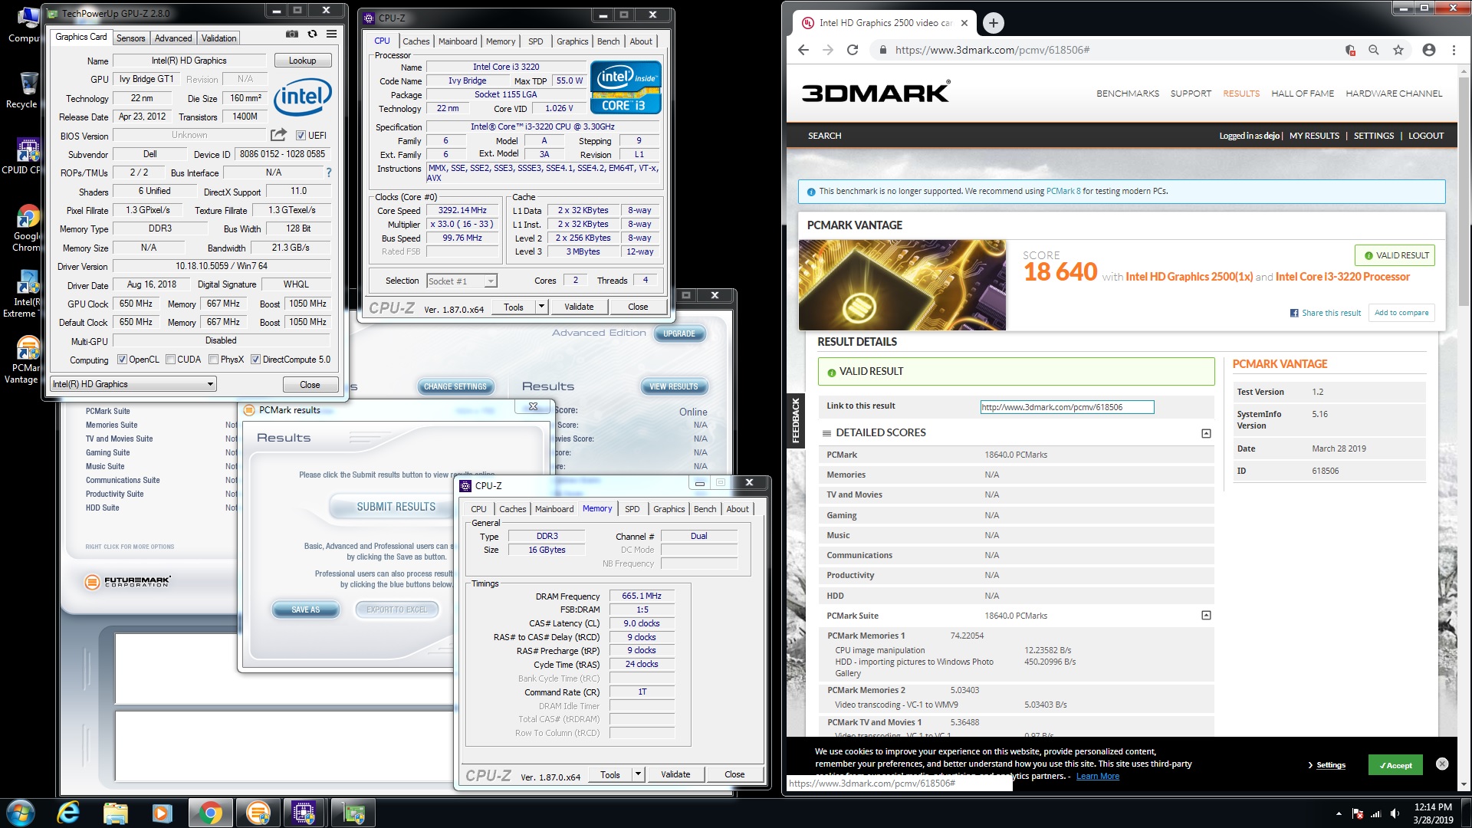
Task: Click the Feedback side tab
Action: (795, 419)
